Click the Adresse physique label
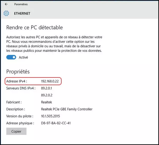This screenshot has width=159, height=145. [20, 123]
